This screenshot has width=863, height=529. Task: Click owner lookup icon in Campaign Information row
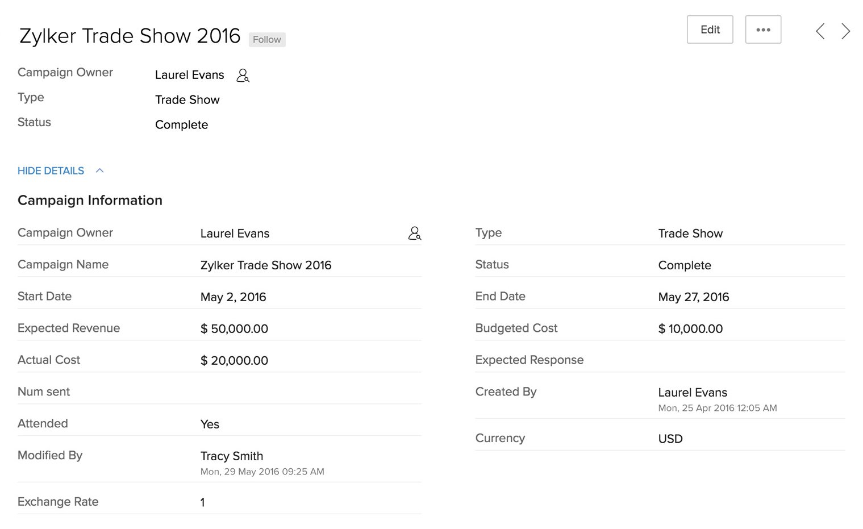tap(415, 234)
